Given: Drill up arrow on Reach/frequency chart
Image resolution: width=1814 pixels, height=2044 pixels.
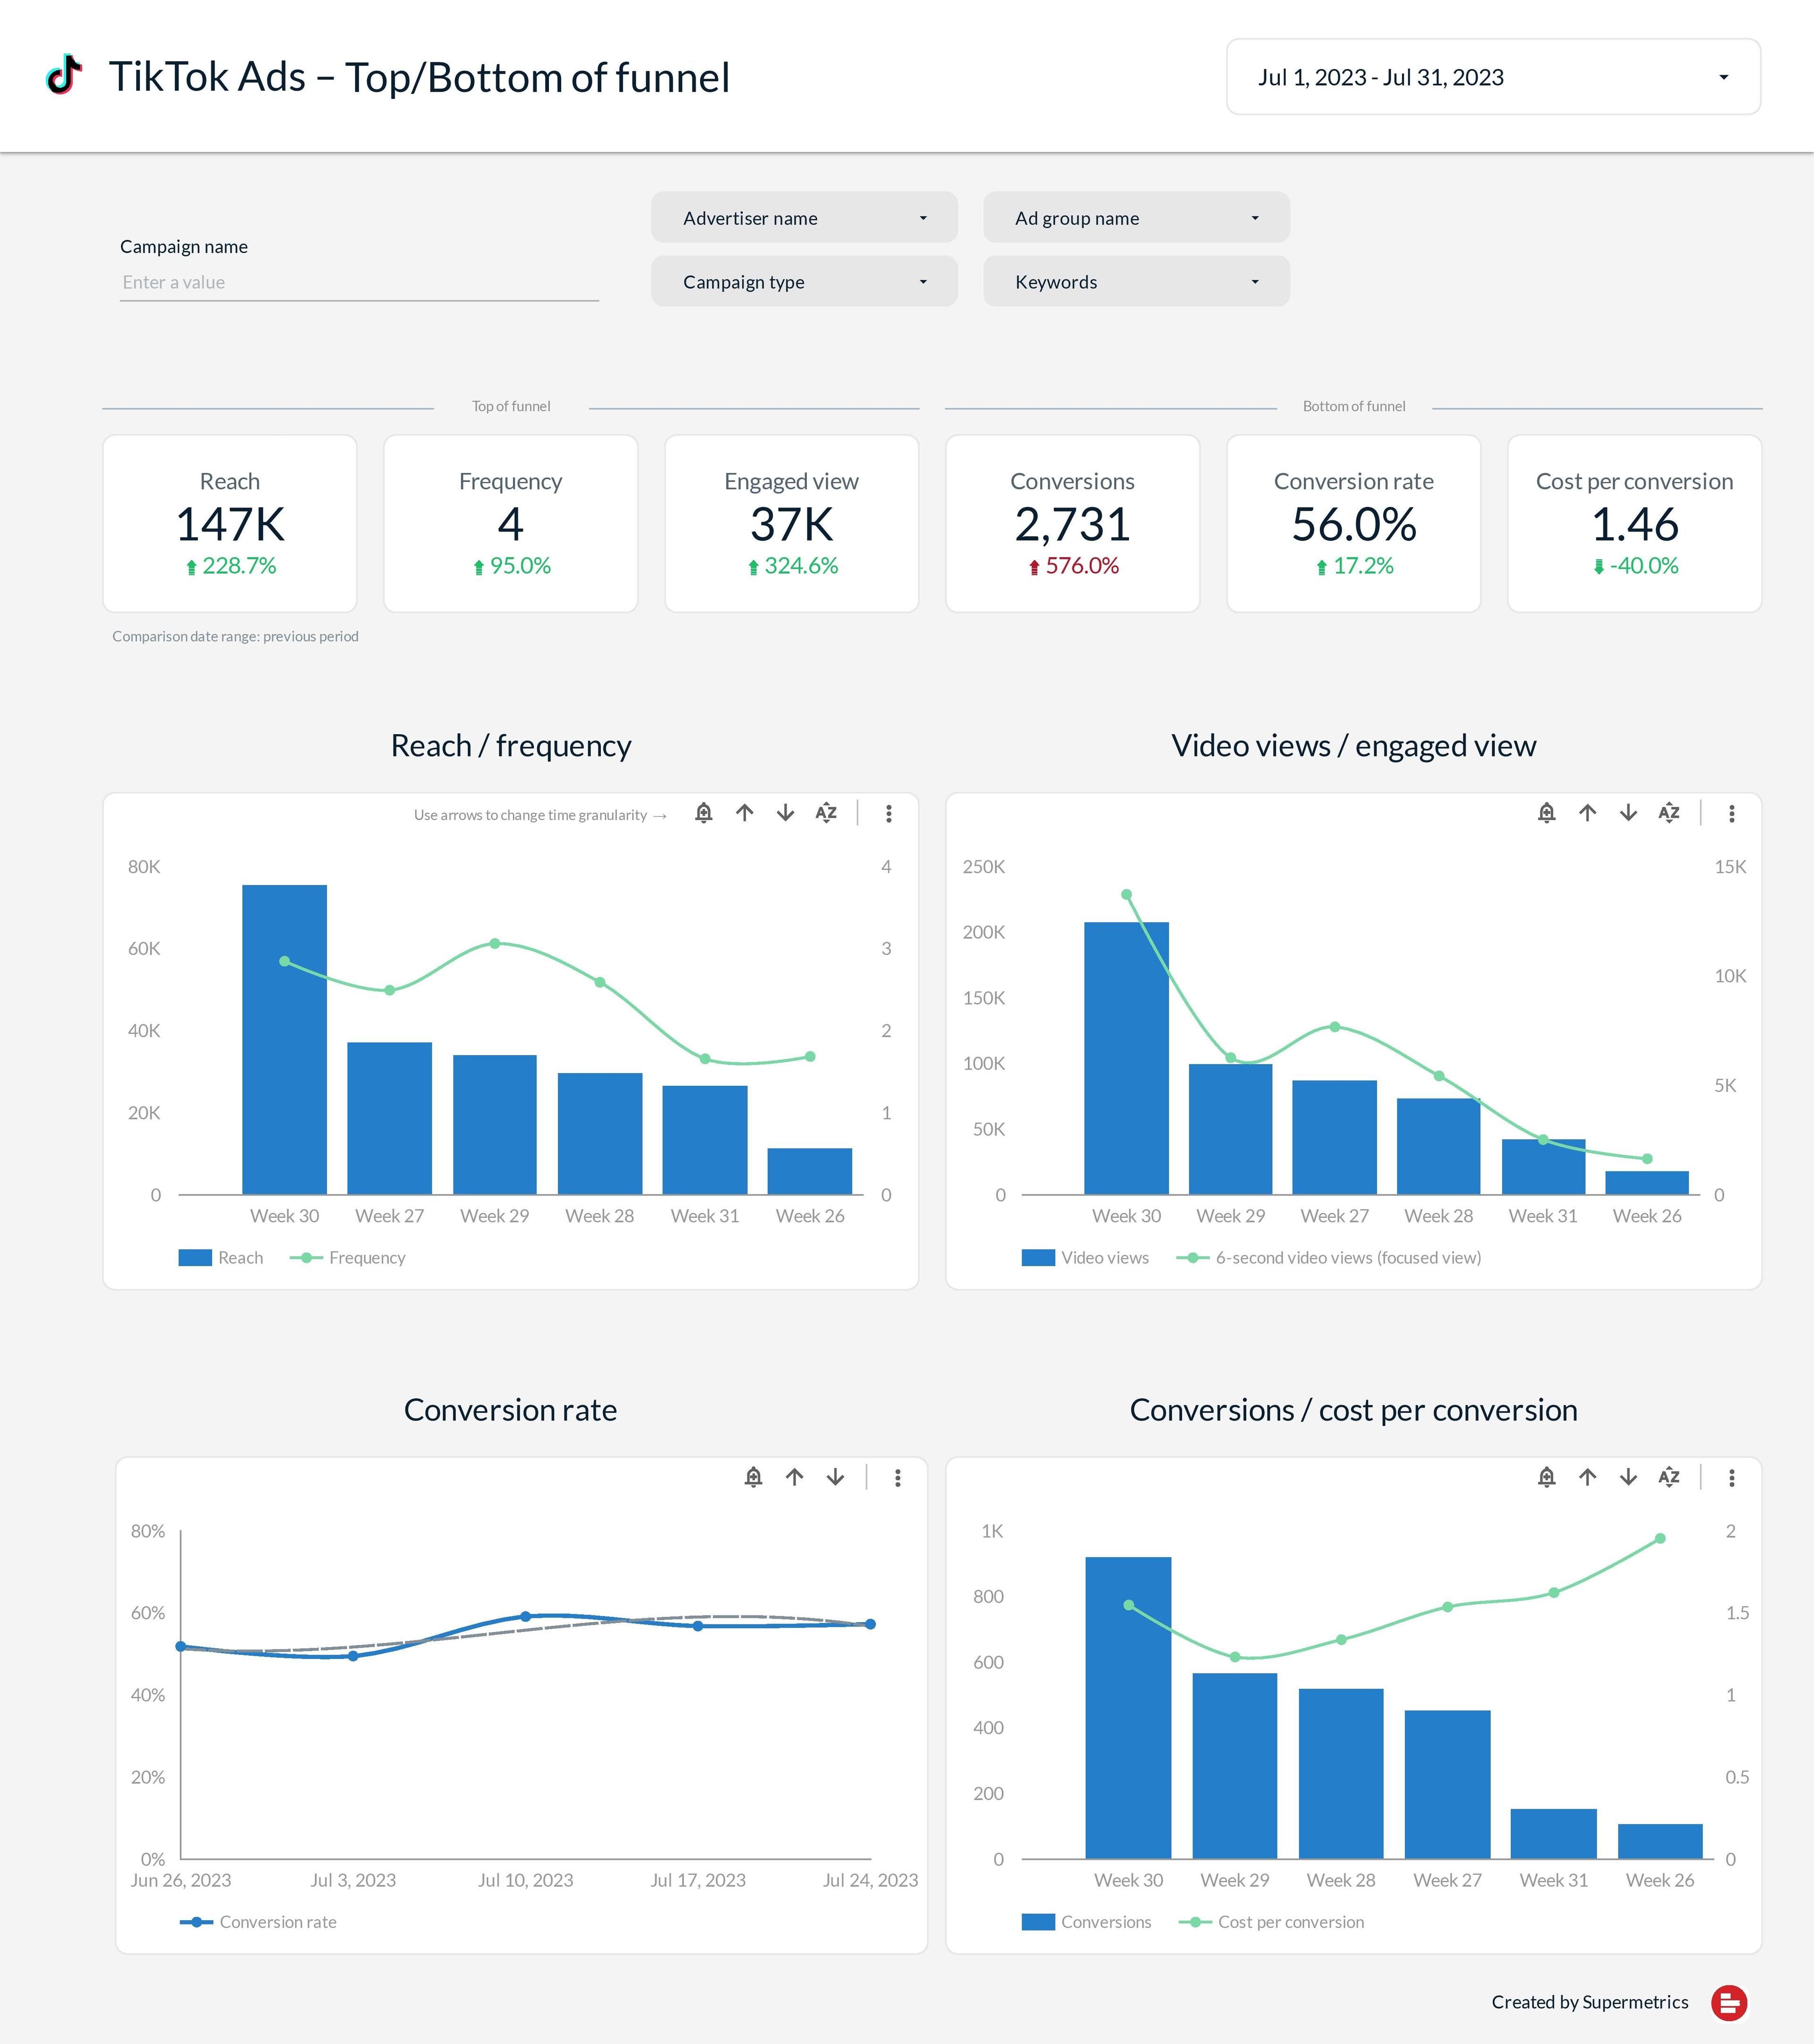Looking at the screenshot, I should [x=745, y=813].
